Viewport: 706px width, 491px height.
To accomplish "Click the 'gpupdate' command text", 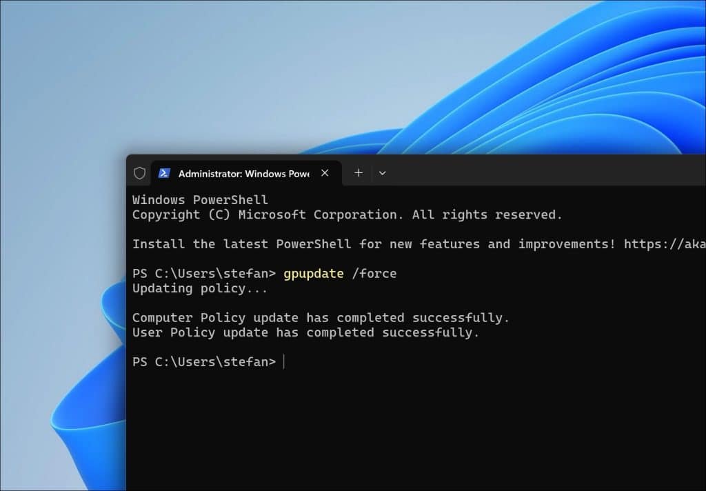I will pos(314,273).
